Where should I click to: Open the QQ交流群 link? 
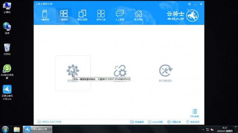(155, 122)
